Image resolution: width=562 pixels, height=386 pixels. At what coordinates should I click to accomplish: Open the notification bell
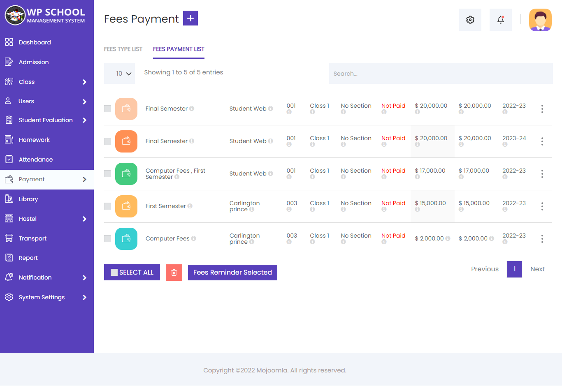point(500,19)
